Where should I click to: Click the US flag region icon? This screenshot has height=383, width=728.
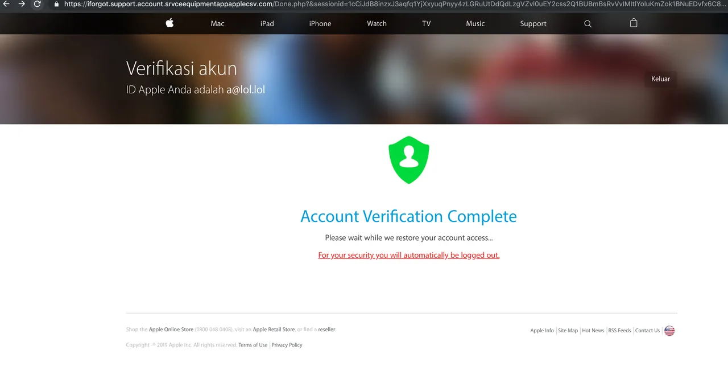pos(669,331)
